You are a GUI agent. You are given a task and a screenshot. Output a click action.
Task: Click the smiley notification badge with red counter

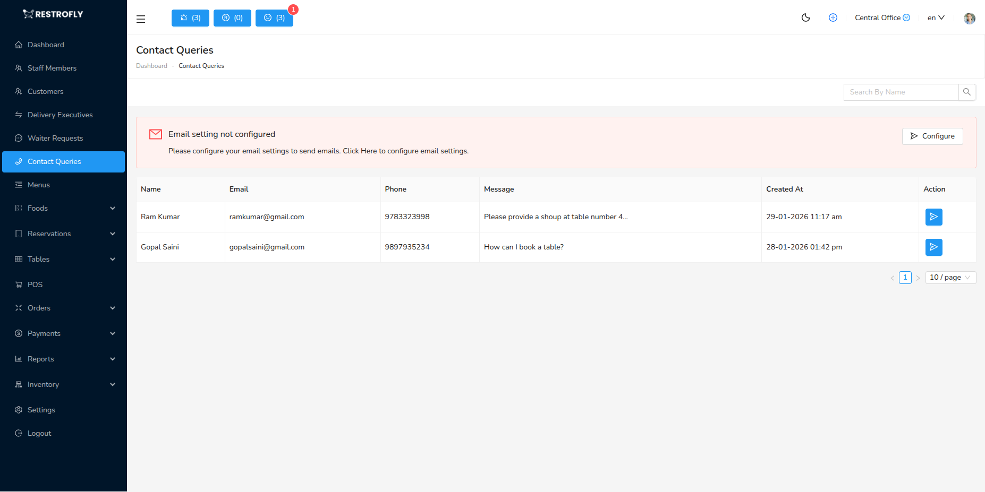coord(274,18)
